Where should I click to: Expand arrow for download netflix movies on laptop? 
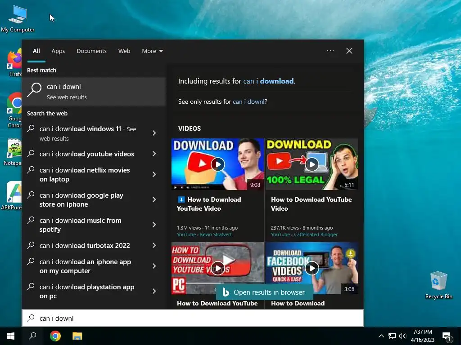pyautogui.click(x=154, y=174)
